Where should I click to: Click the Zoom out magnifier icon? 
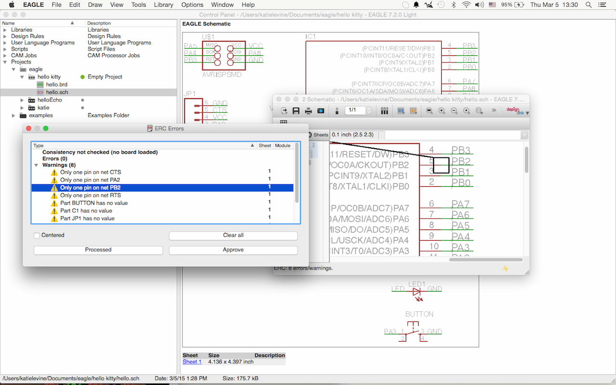[x=454, y=111]
